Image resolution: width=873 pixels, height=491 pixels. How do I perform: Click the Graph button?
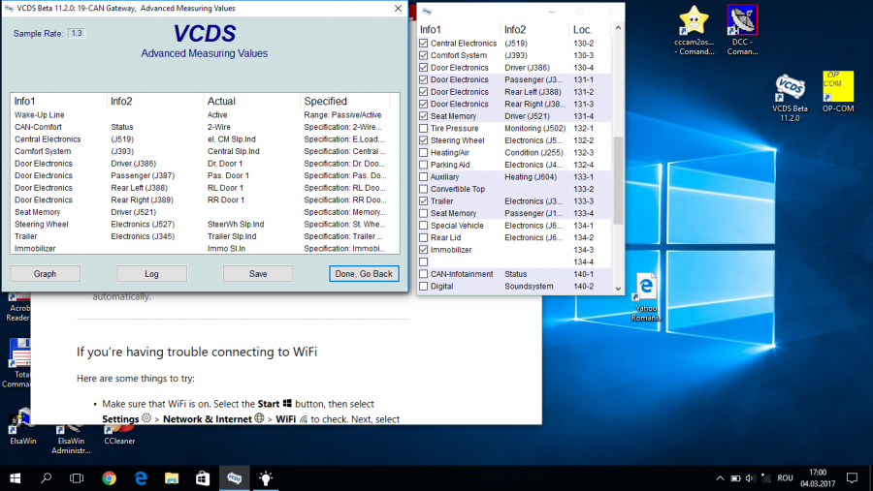(46, 274)
